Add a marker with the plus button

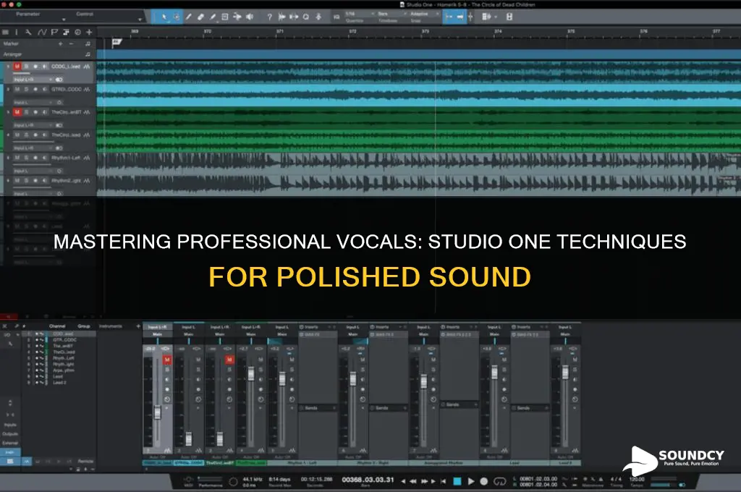(x=61, y=43)
